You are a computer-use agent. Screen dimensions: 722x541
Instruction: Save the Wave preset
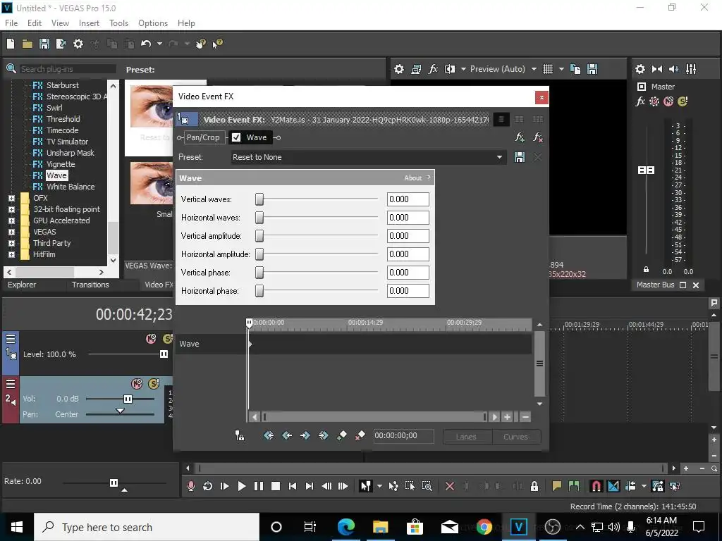pyautogui.click(x=520, y=157)
